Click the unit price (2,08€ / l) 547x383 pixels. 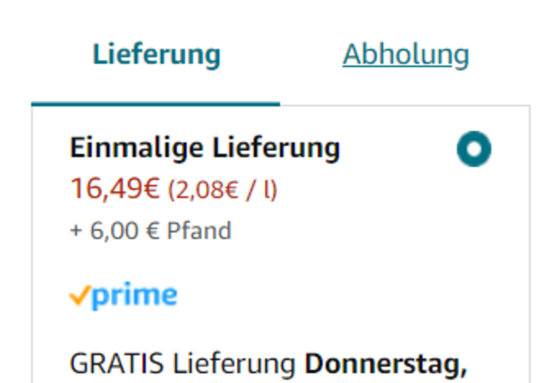coord(223,190)
